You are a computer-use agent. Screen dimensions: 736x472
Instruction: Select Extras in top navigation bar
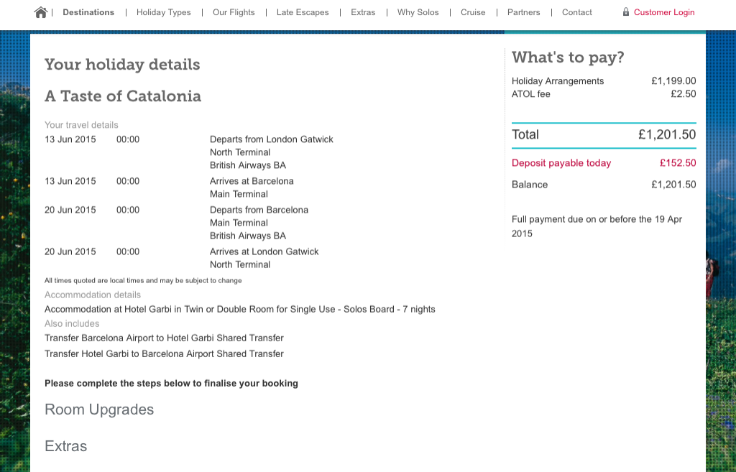click(x=363, y=13)
